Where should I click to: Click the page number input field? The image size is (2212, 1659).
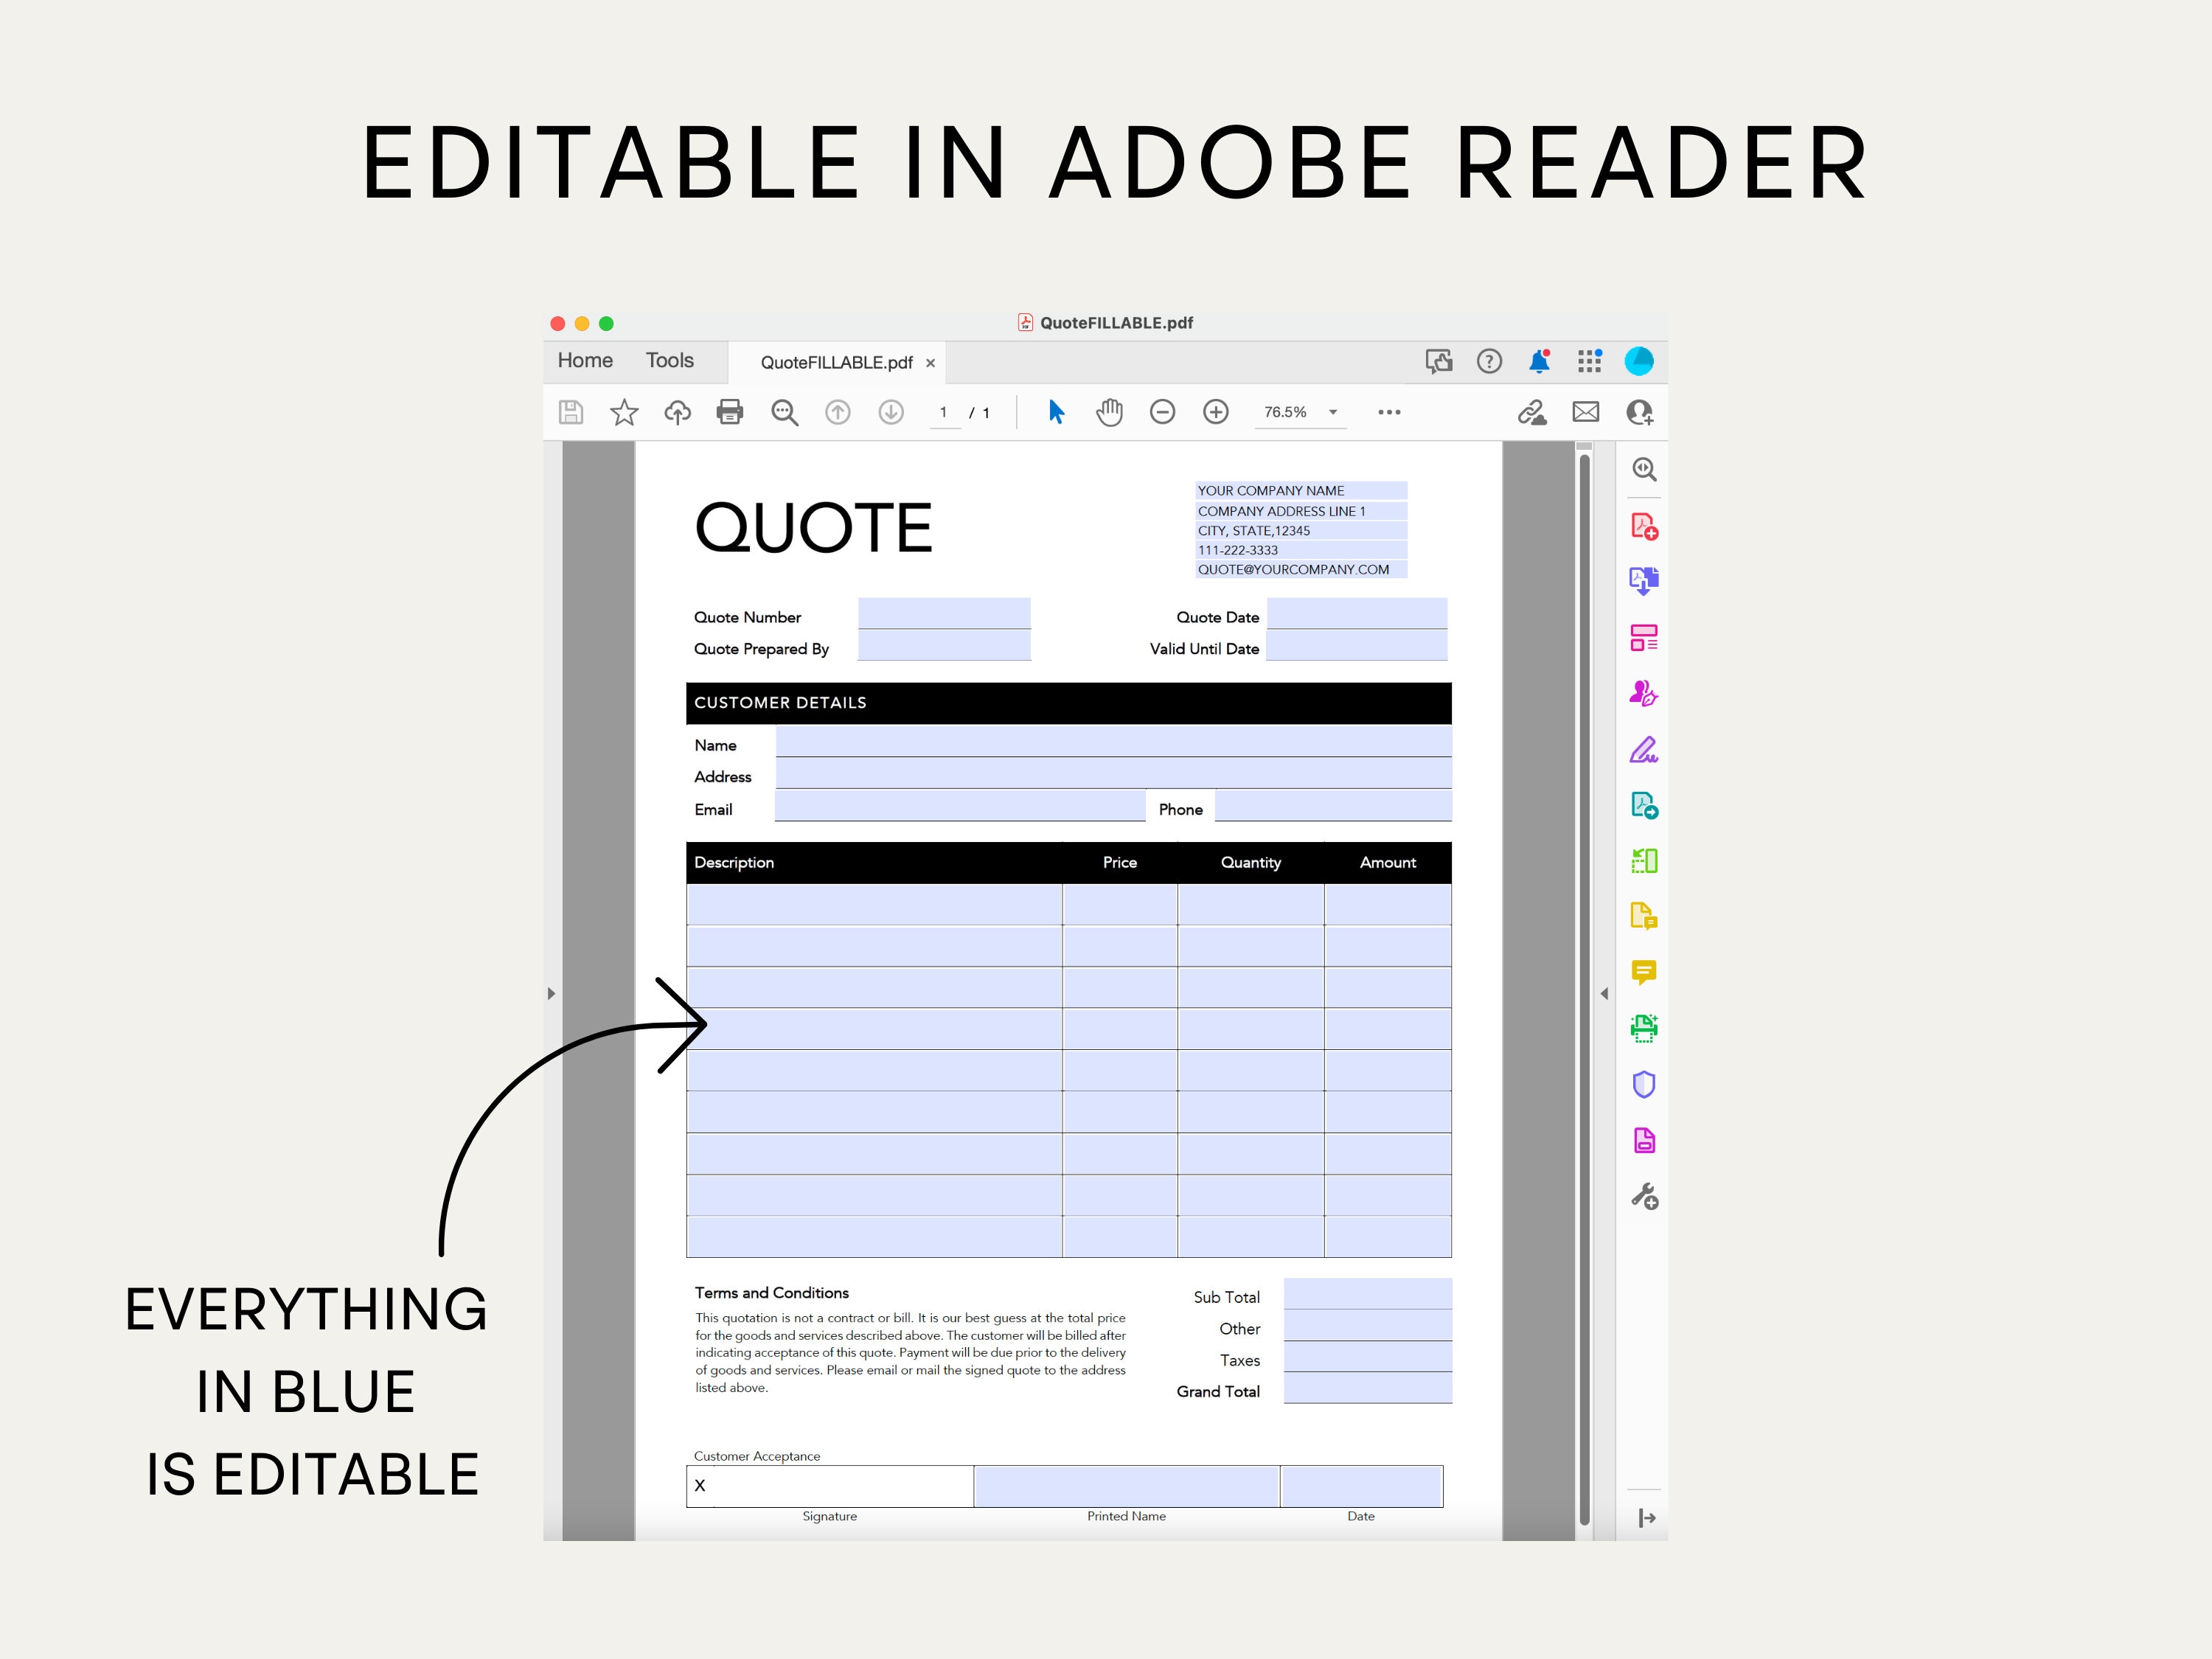[x=944, y=411]
